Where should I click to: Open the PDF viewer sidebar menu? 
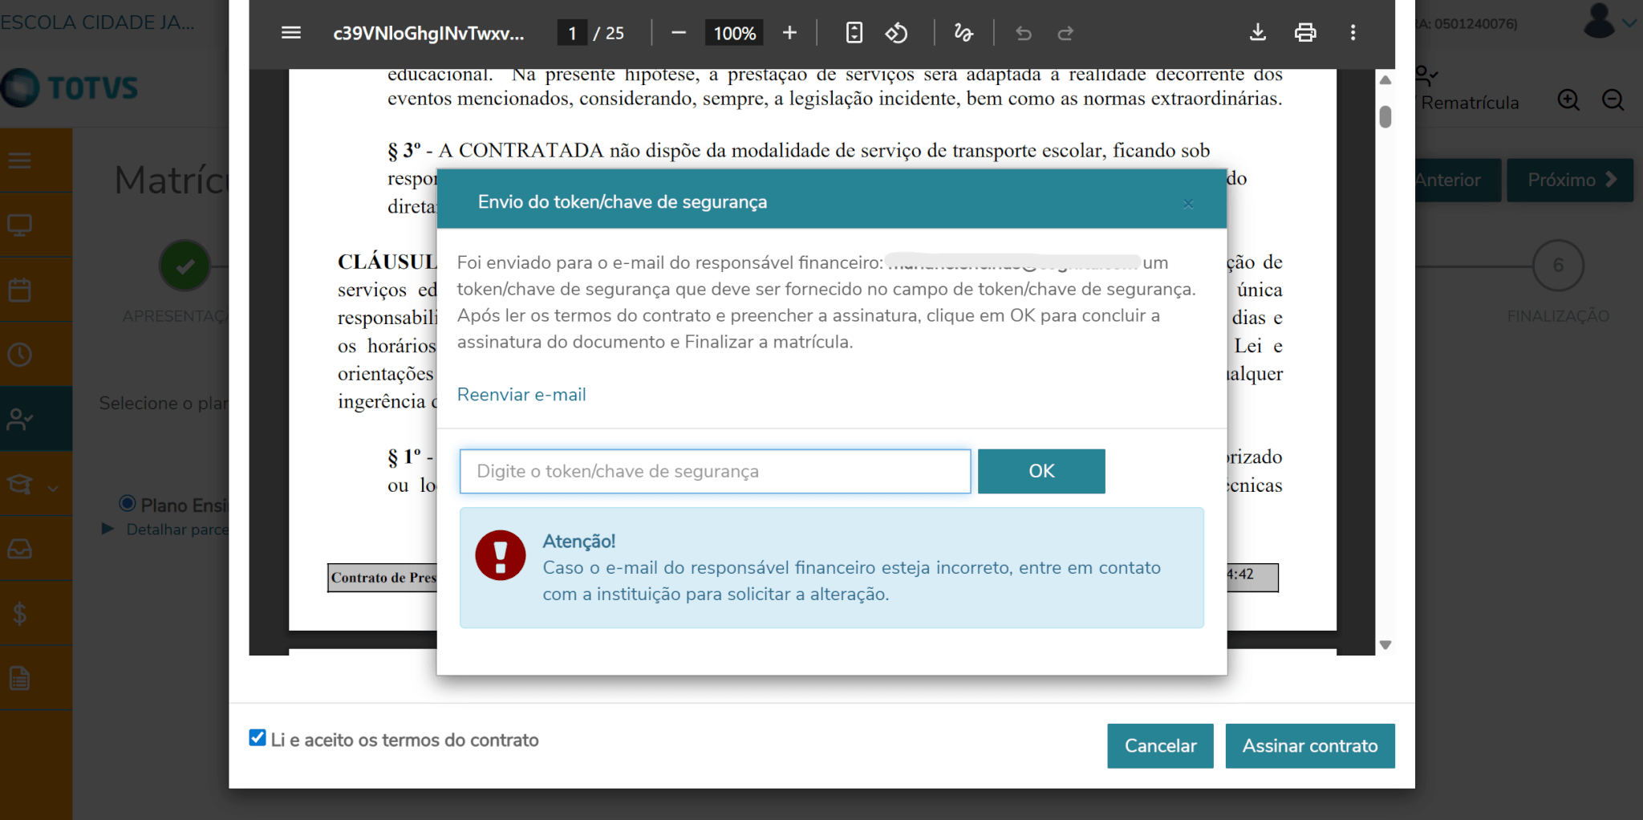291,33
